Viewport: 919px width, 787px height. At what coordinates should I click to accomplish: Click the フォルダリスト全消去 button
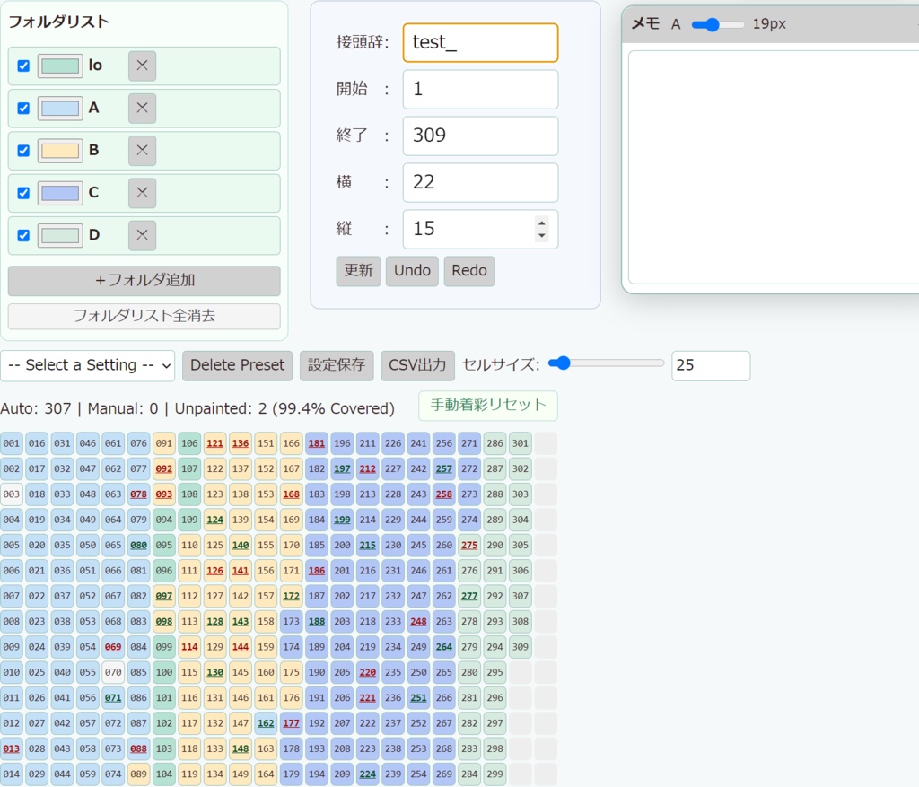click(144, 316)
